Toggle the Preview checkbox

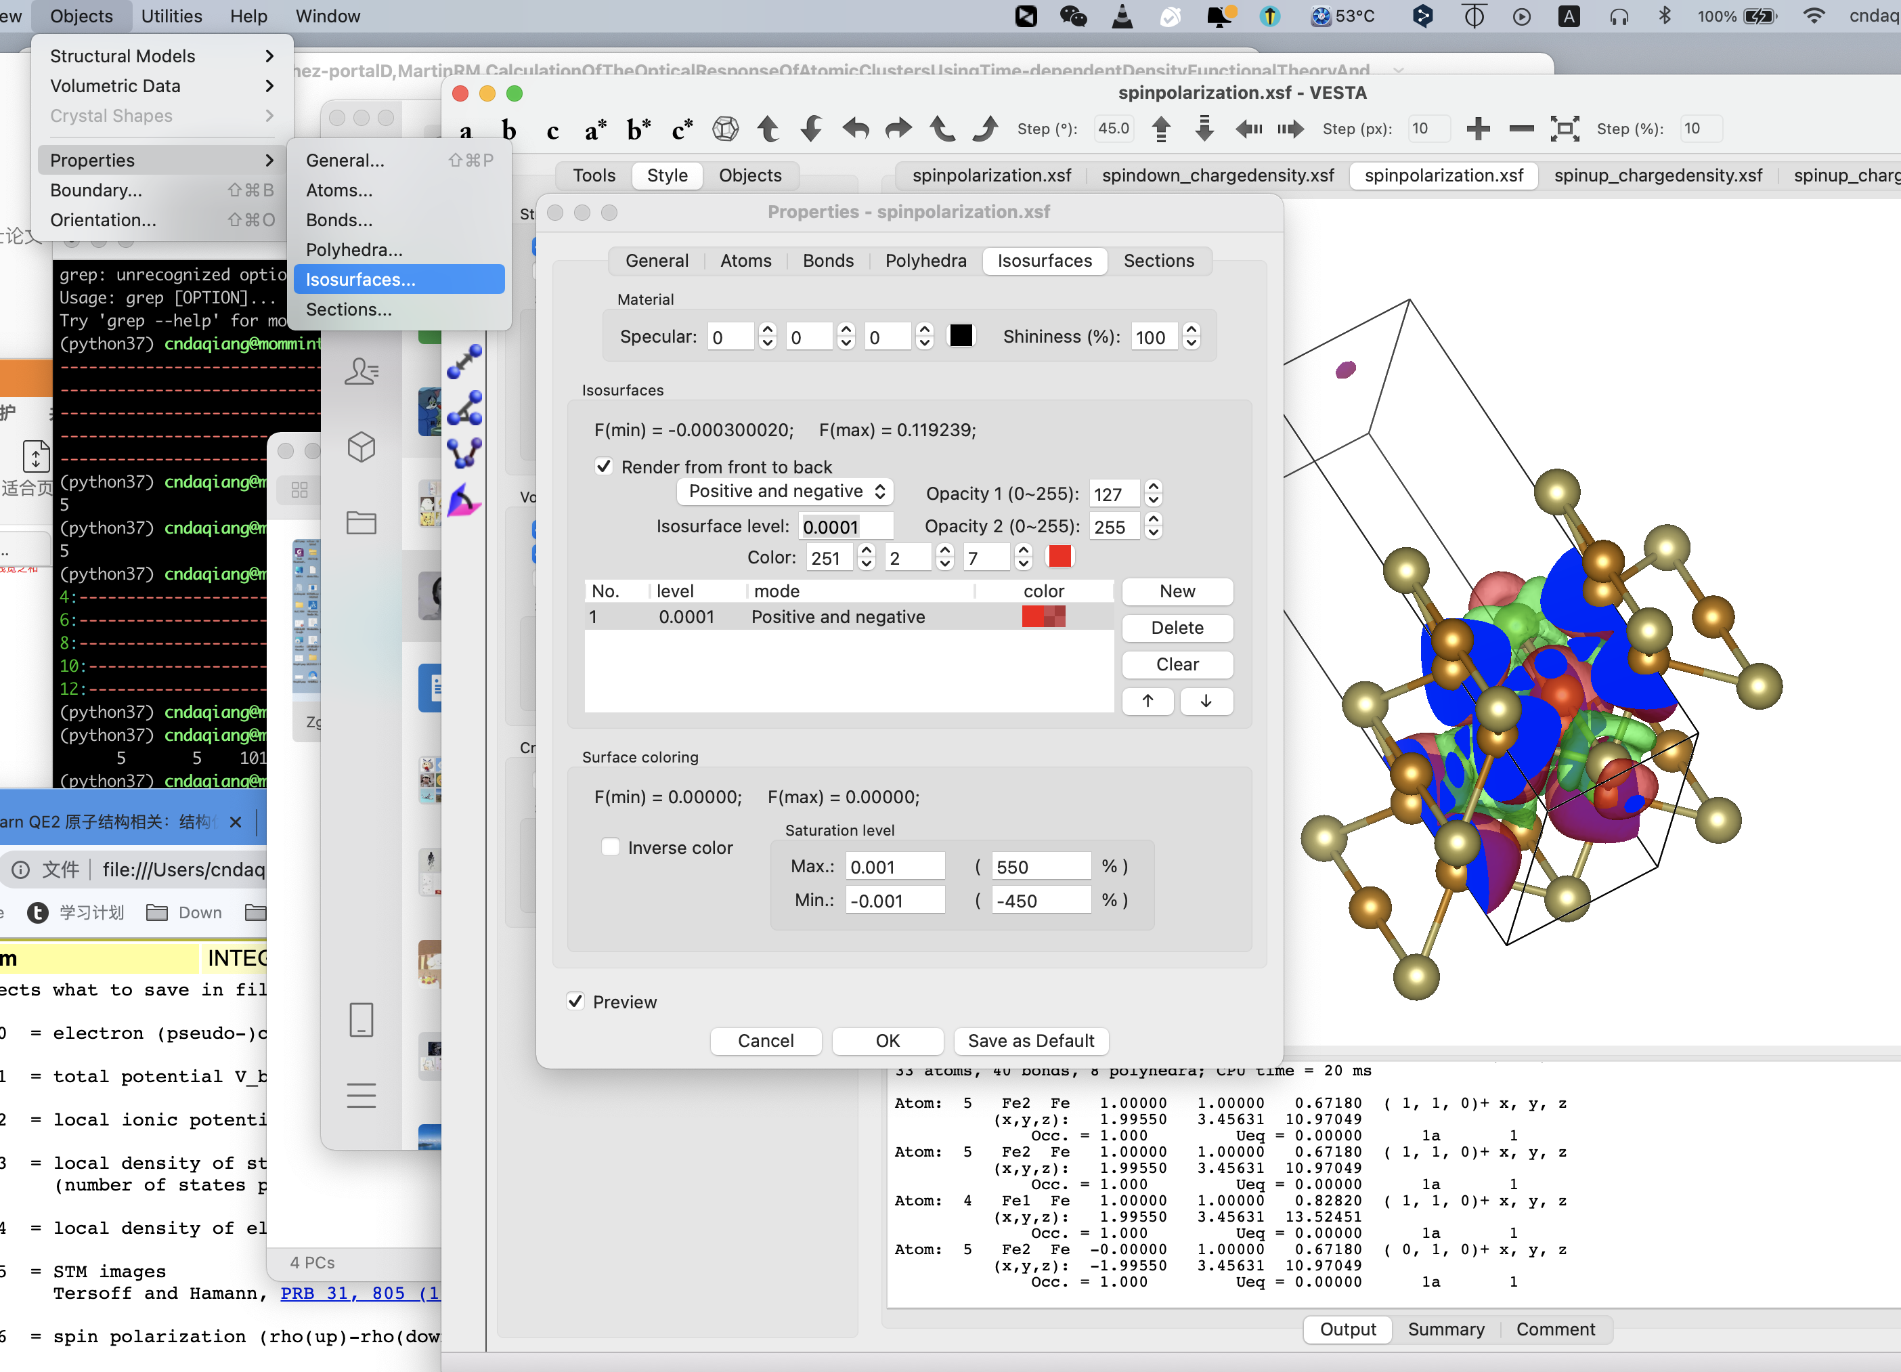(x=576, y=1002)
